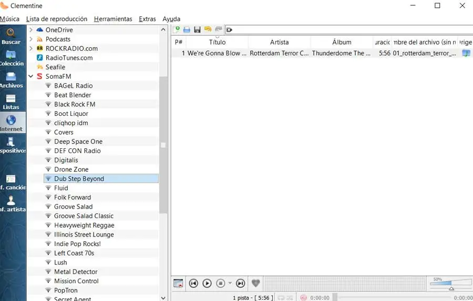Start playback with the play button
Screen dimensions: 473x301
tap(207, 283)
